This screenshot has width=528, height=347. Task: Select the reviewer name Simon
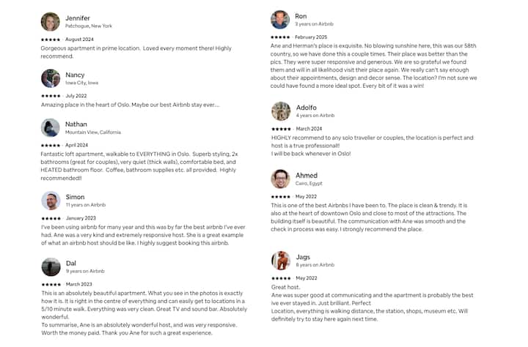tap(75, 197)
